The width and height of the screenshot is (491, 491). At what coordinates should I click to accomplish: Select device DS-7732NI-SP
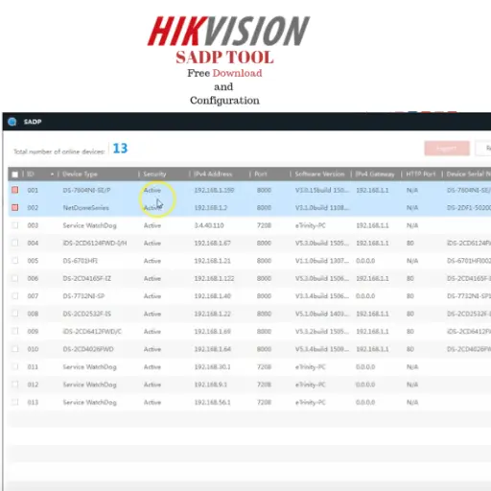pyautogui.click(x=83, y=296)
